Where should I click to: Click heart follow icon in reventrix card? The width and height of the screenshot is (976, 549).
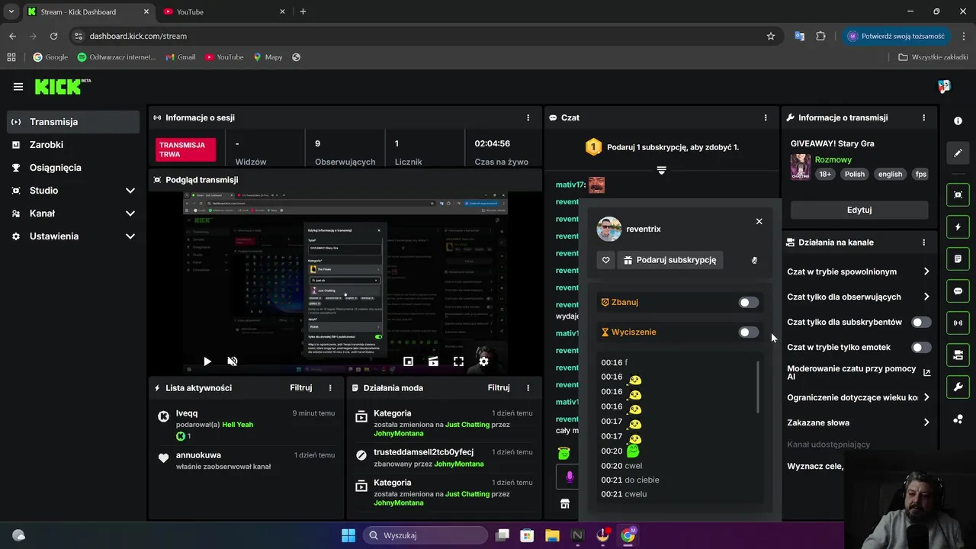point(606,260)
